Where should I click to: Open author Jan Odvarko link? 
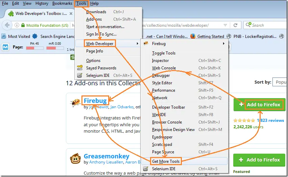[122, 107]
